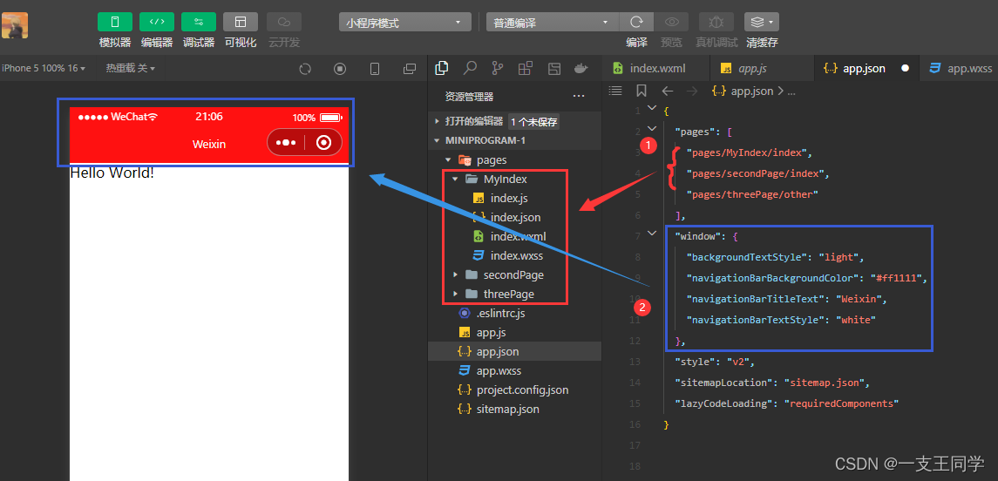Click the unsaved dot on app.json tab
998x481 pixels.
[905, 68]
